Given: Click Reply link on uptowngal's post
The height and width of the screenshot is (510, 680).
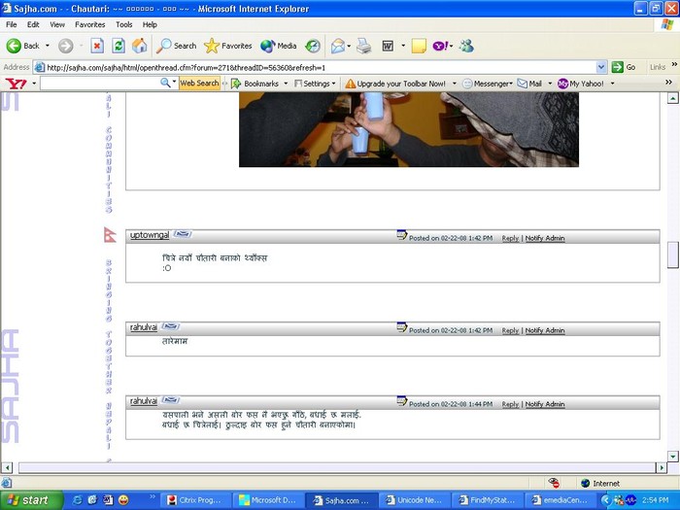Looking at the screenshot, I should click(x=510, y=238).
